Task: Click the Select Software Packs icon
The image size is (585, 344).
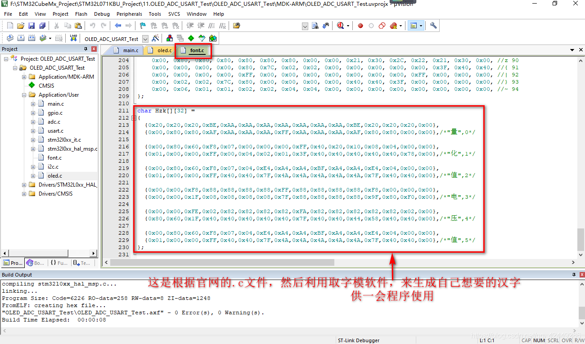Action: [202, 38]
